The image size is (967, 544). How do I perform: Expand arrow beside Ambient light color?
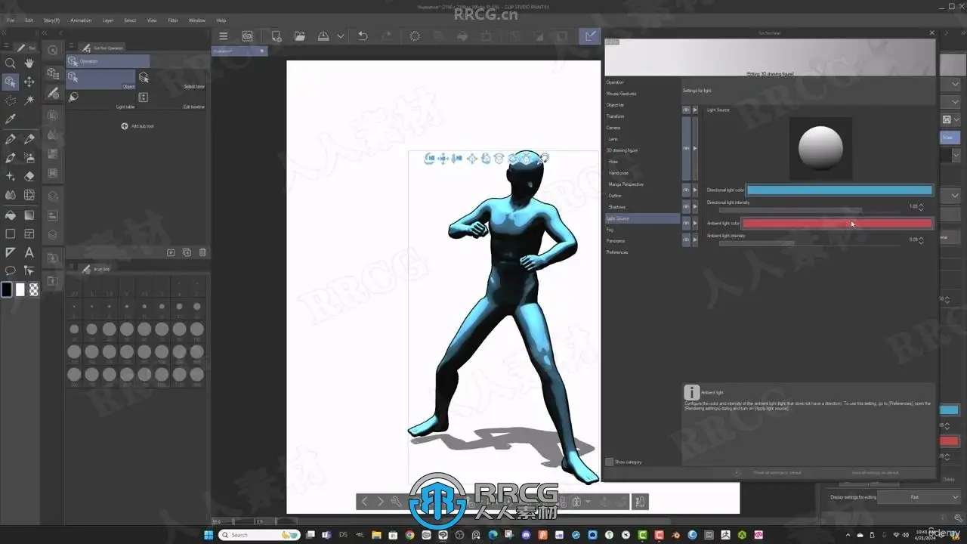pos(695,224)
